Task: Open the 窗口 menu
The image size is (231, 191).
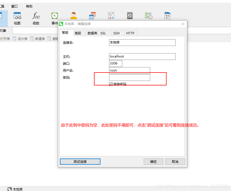Action: coord(15,6)
